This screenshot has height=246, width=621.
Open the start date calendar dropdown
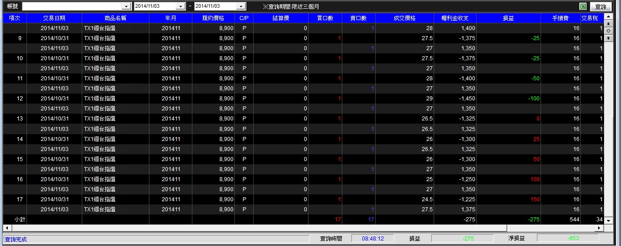[181, 6]
